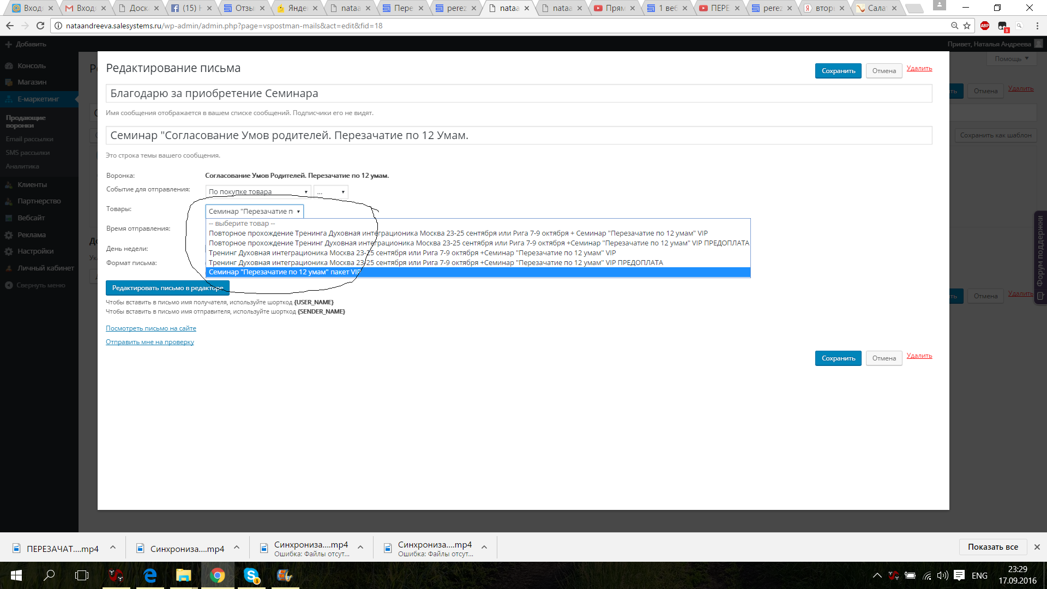This screenshot has height=589, width=1047.
Task: Close the downloads bar with X icon
Action: (x=1037, y=547)
